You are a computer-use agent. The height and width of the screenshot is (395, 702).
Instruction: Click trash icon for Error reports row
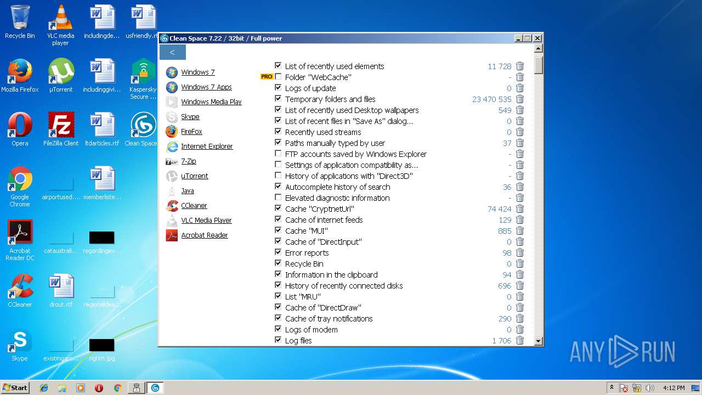(x=520, y=253)
